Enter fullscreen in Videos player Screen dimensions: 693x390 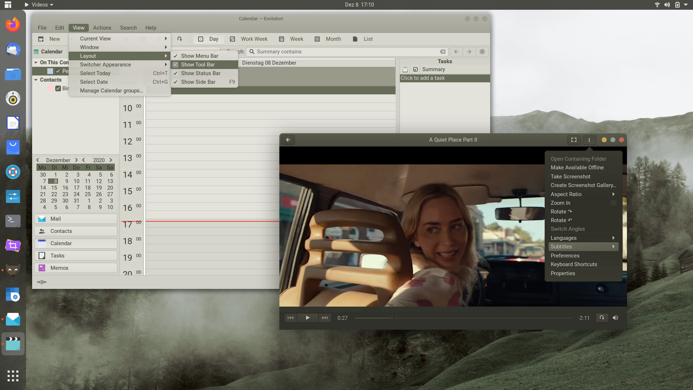[574, 140]
